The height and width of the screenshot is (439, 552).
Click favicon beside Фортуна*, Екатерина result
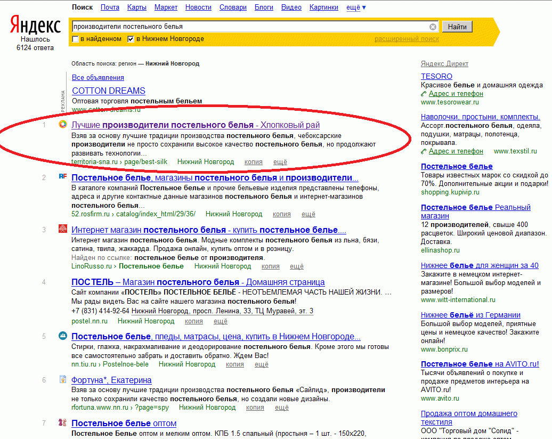pyautogui.click(x=63, y=379)
